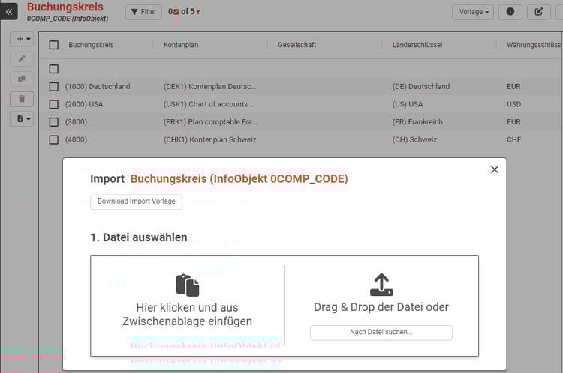Toggle the checkbox of the empty first row
The height and width of the screenshot is (373, 563).
[54, 69]
